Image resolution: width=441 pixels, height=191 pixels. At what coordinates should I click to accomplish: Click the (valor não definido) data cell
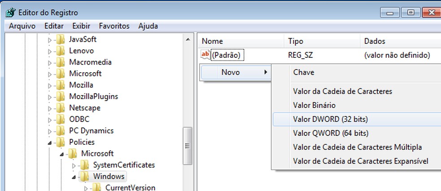click(x=397, y=56)
